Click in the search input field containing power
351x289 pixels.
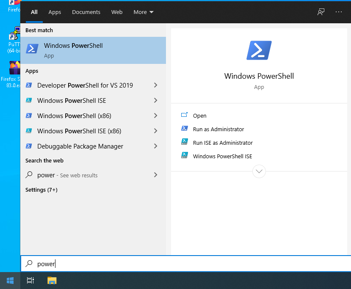pyautogui.click(x=186, y=264)
